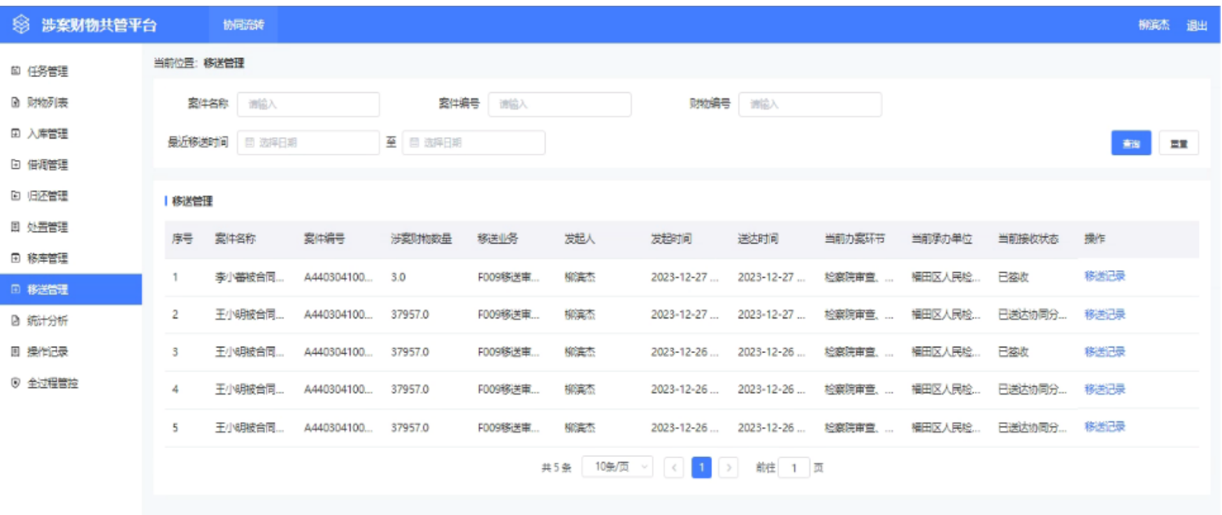Click the blue 查询 button
The height and width of the screenshot is (515, 1222).
click(x=1130, y=143)
